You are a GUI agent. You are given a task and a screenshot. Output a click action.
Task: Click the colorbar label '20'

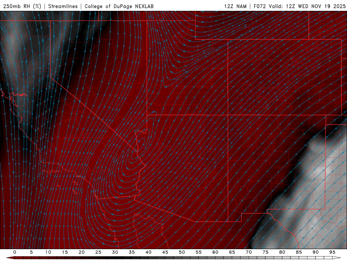click(x=82, y=252)
